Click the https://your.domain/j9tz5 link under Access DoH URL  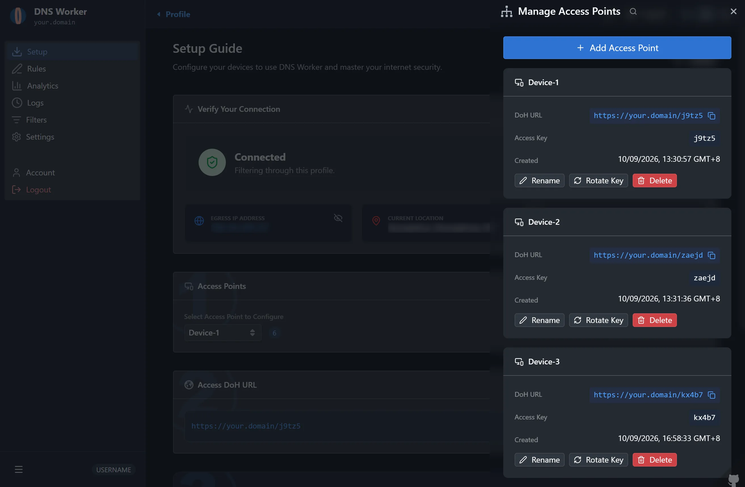point(246,426)
